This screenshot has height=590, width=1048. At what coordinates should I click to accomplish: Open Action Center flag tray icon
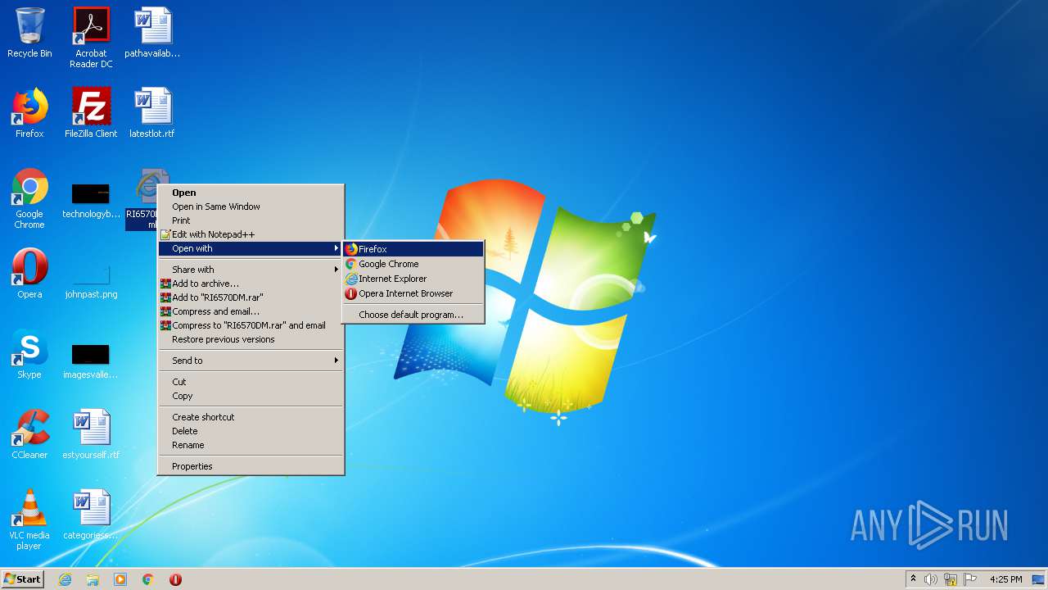[970, 579]
